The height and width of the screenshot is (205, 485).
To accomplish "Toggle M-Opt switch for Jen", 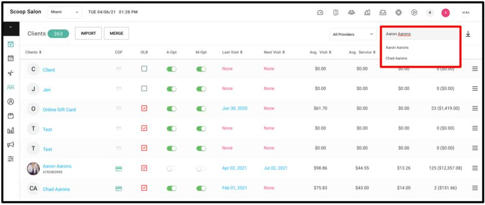I will pyautogui.click(x=201, y=89).
